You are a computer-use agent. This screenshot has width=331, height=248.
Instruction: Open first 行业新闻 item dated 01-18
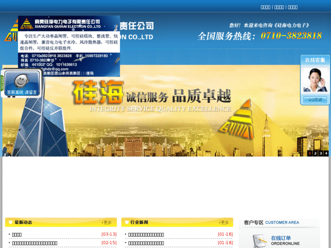[146, 234]
